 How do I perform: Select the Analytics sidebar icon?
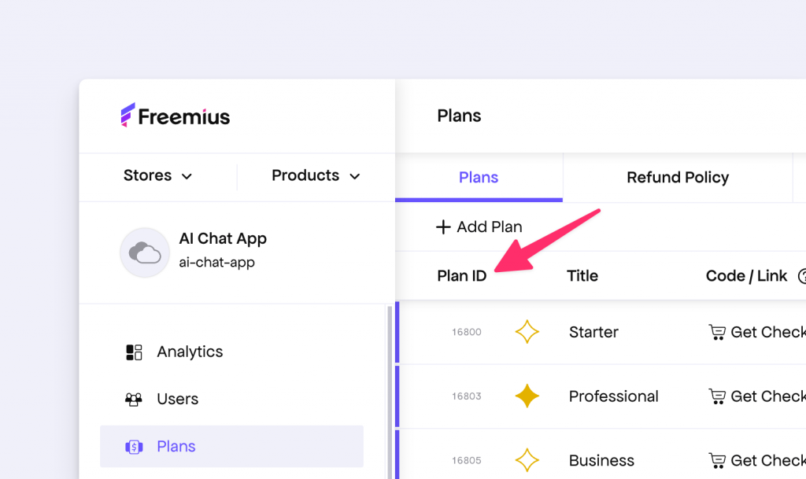[135, 351]
